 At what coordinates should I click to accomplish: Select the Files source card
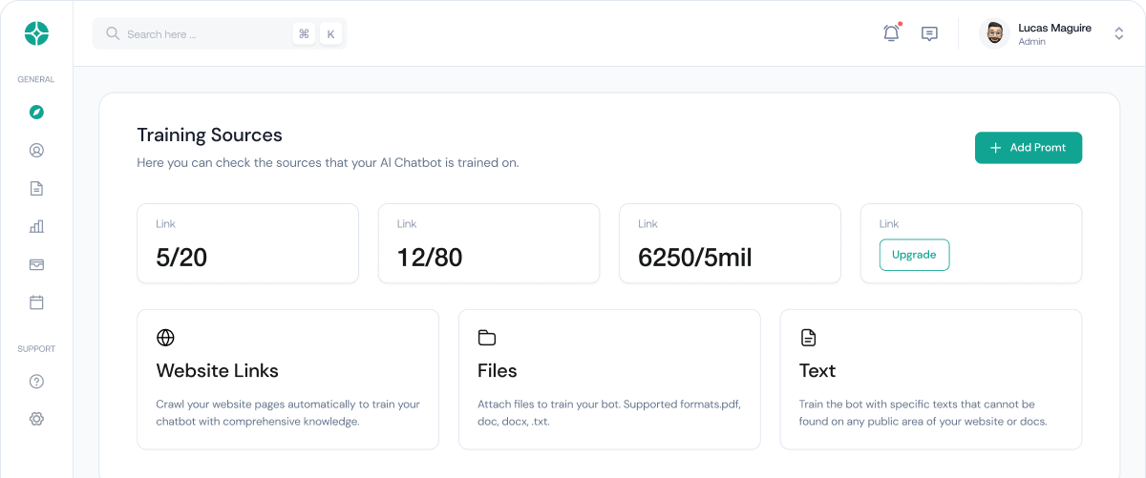pyautogui.click(x=609, y=379)
